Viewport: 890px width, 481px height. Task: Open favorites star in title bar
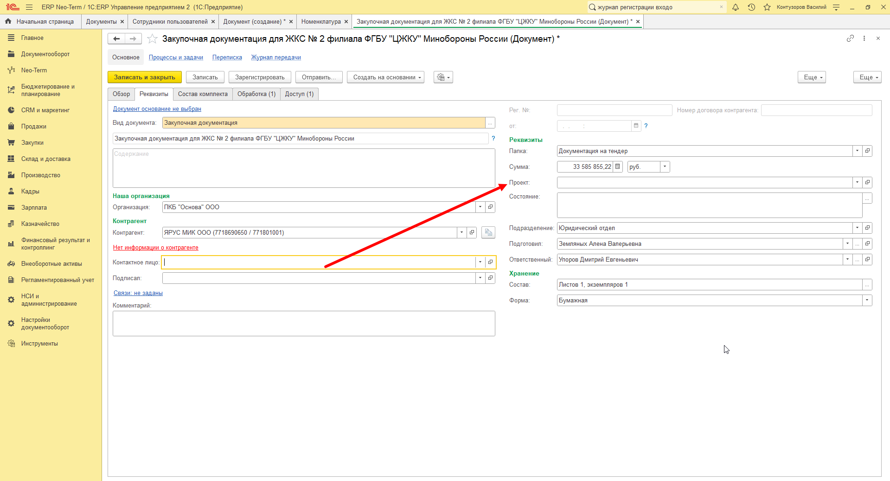coord(767,7)
